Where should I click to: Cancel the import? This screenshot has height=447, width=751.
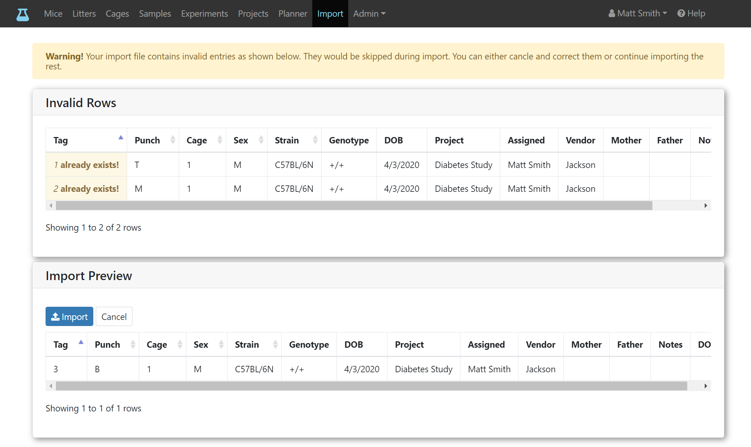click(114, 316)
